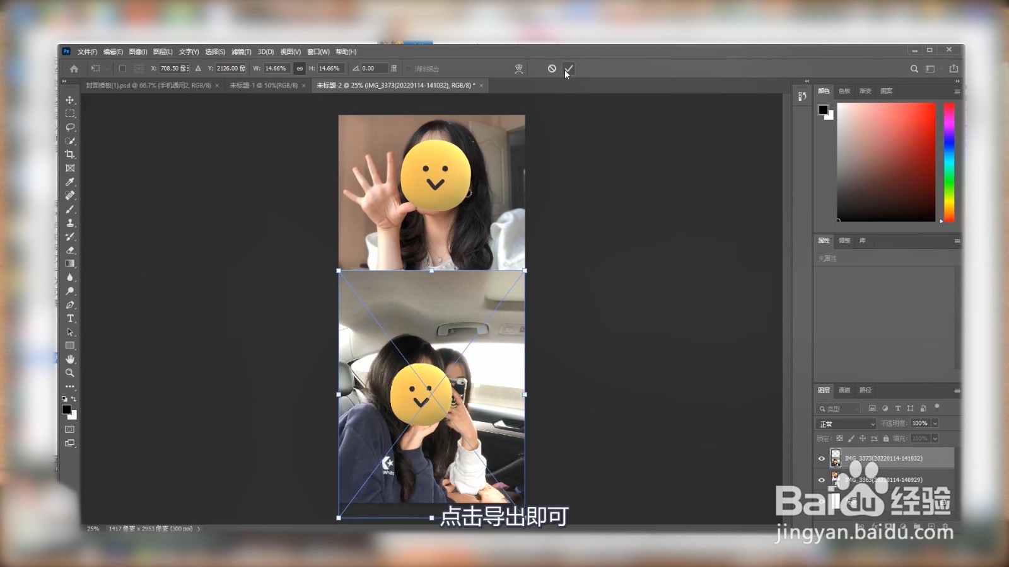Screen dimensions: 1009x567
Task: Hide the IMG_3373 layer visibility eye
Action: [821, 458]
